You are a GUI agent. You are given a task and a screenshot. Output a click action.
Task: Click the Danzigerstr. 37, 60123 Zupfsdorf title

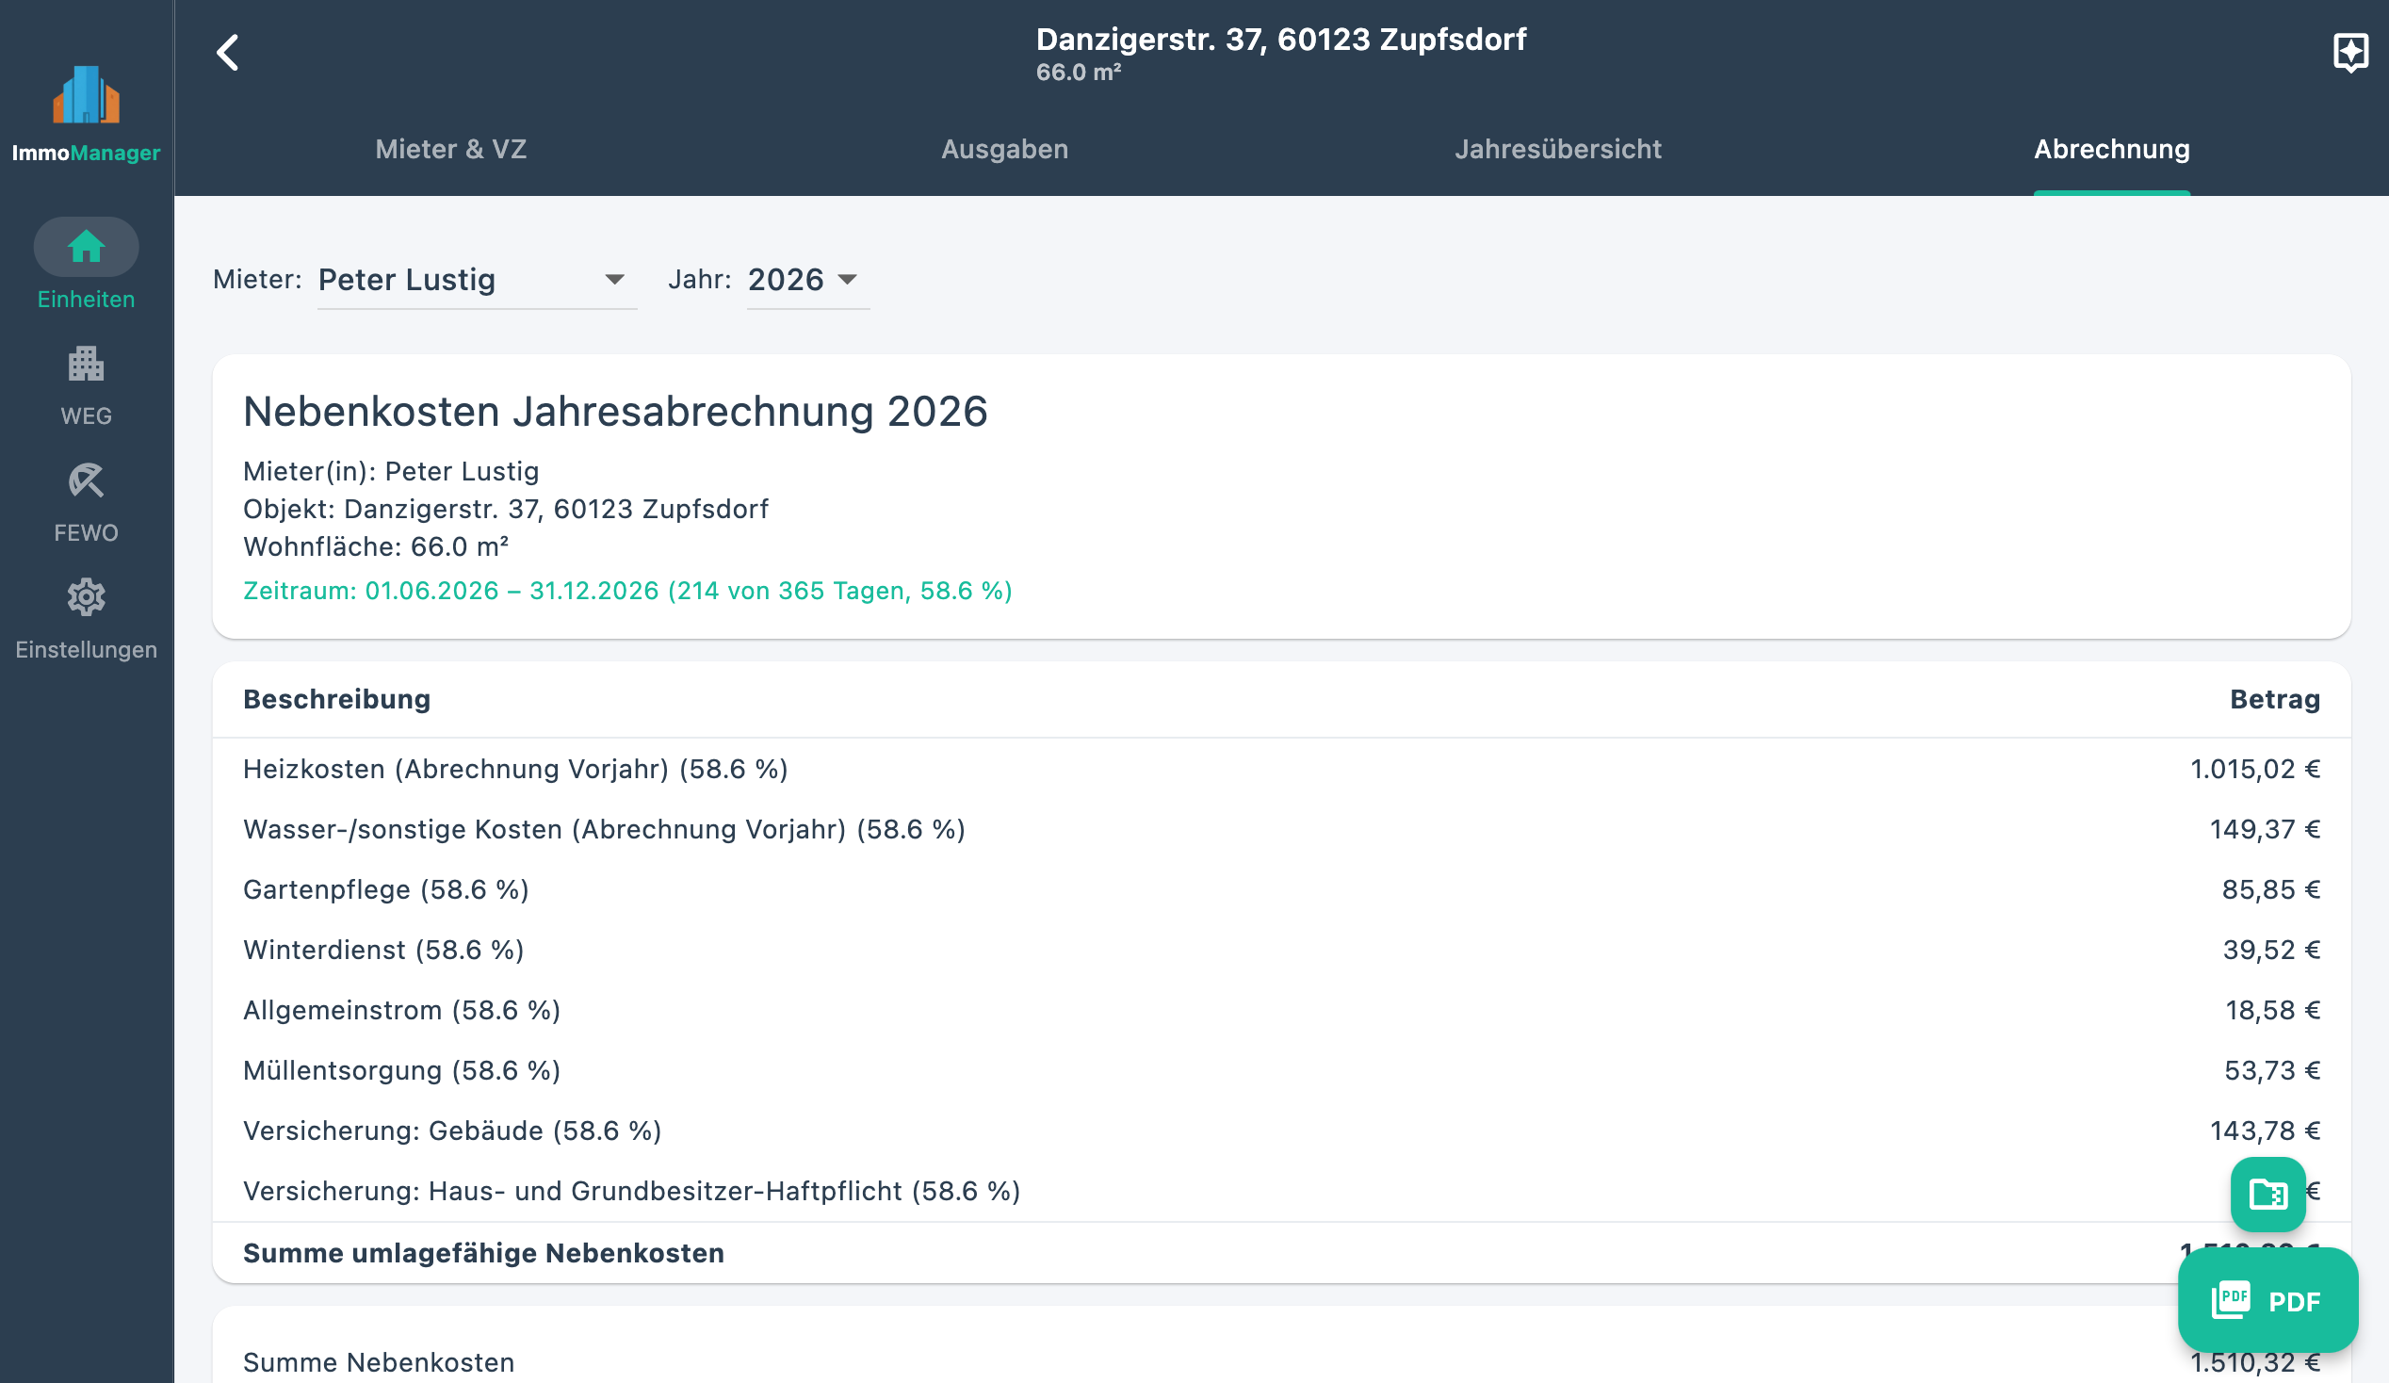(1281, 39)
